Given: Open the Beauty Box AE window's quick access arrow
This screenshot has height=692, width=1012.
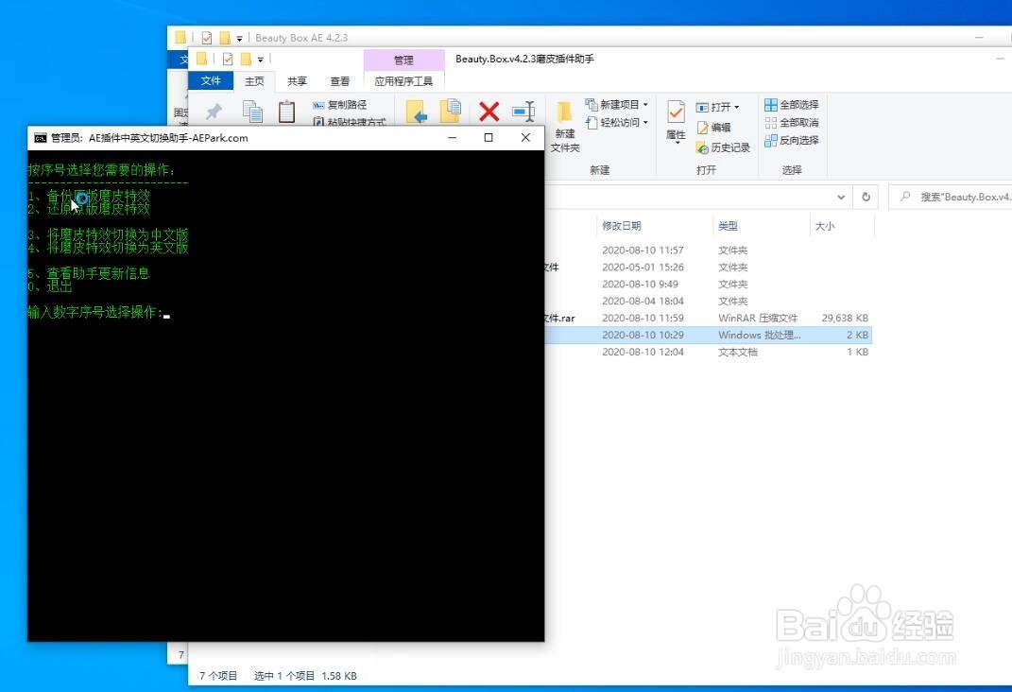Looking at the screenshot, I should (239, 38).
